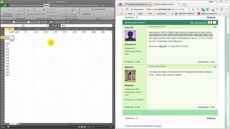This screenshot has height=129, width=230.
Task: Select cell A5 with value 1,68
Action: [9, 43]
